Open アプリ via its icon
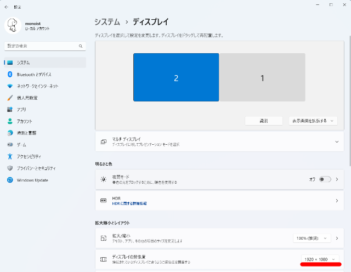Screen dimensions: 351x272 [x=10, y=110]
